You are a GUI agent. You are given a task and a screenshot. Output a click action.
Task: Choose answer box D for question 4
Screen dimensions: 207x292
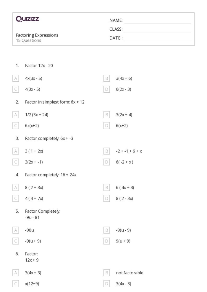[106, 199]
